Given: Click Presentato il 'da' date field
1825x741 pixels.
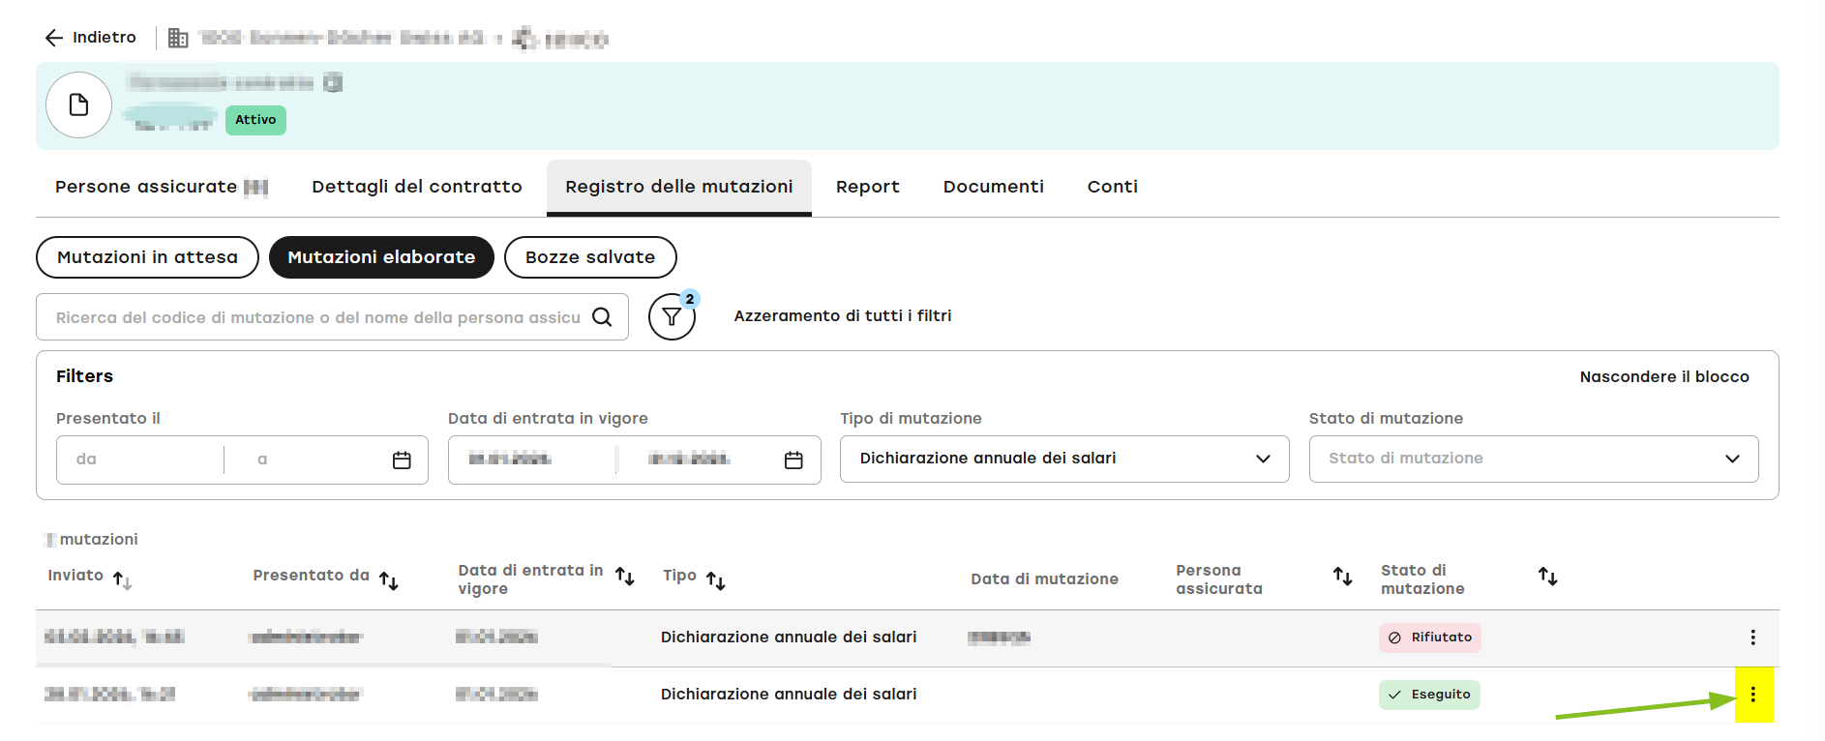Looking at the screenshot, I should tap(140, 459).
